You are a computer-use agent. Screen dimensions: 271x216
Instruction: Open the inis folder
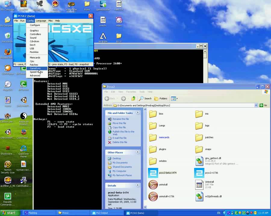click(199, 114)
